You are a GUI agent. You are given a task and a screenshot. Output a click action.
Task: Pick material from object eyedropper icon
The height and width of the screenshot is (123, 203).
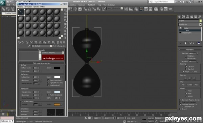click(x=29, y=46)
